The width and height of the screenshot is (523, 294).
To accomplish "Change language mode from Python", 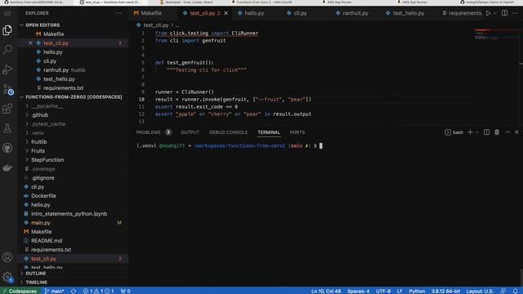I will click(x=417, y=291).
